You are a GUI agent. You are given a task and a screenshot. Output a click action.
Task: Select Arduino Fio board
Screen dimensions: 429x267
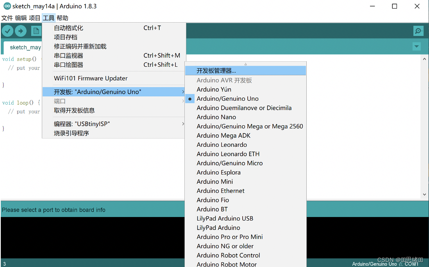[x=245, y=200]
